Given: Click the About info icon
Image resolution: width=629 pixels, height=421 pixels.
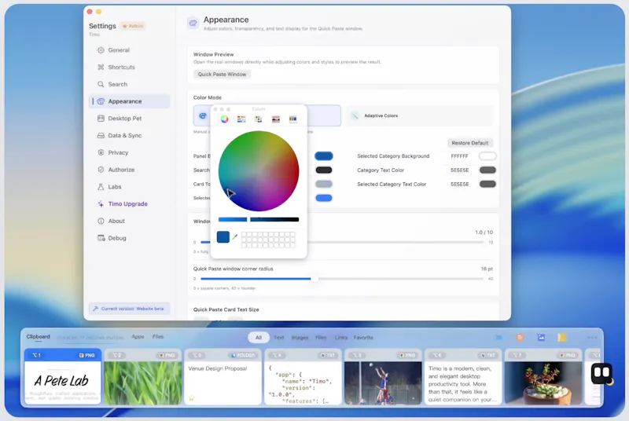Looking at the screenshot, I should [x=101, y=221].
